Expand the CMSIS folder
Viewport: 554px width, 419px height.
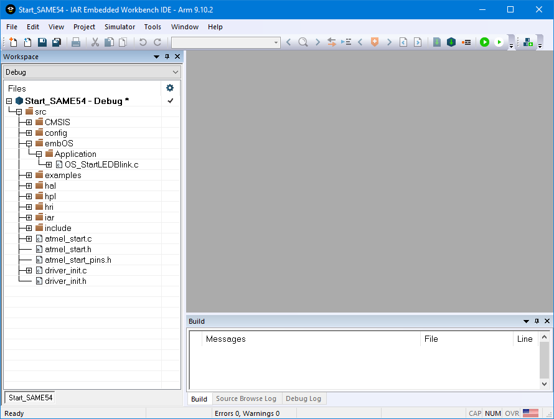29,123
